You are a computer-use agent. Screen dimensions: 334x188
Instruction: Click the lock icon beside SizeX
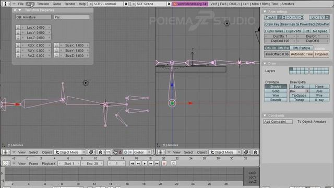[x=56, y=45]
